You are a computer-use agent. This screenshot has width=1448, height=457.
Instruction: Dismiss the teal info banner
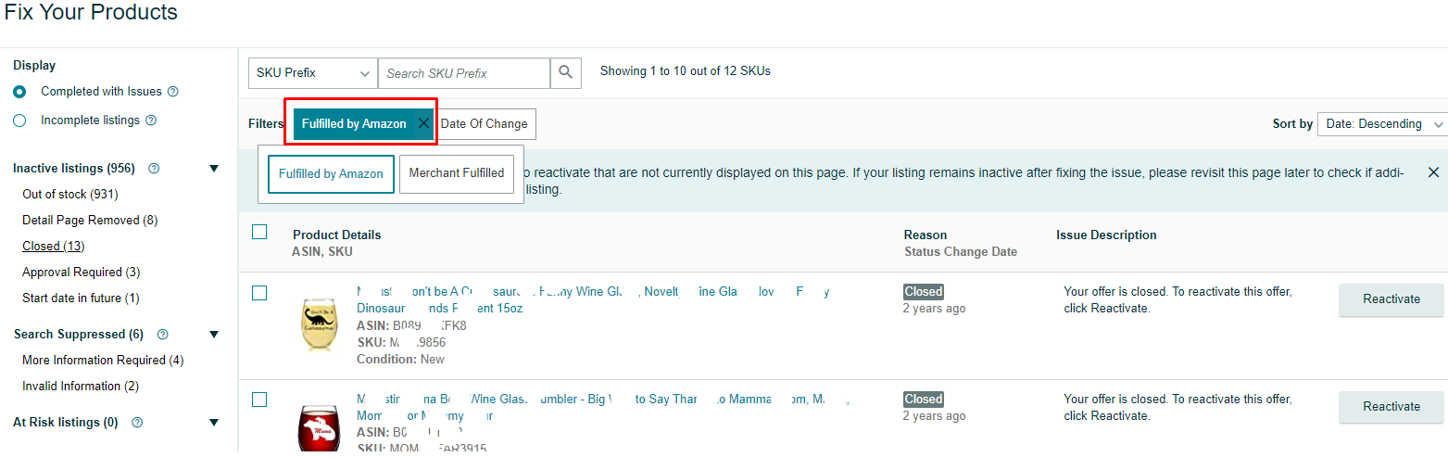(1433, 172)
